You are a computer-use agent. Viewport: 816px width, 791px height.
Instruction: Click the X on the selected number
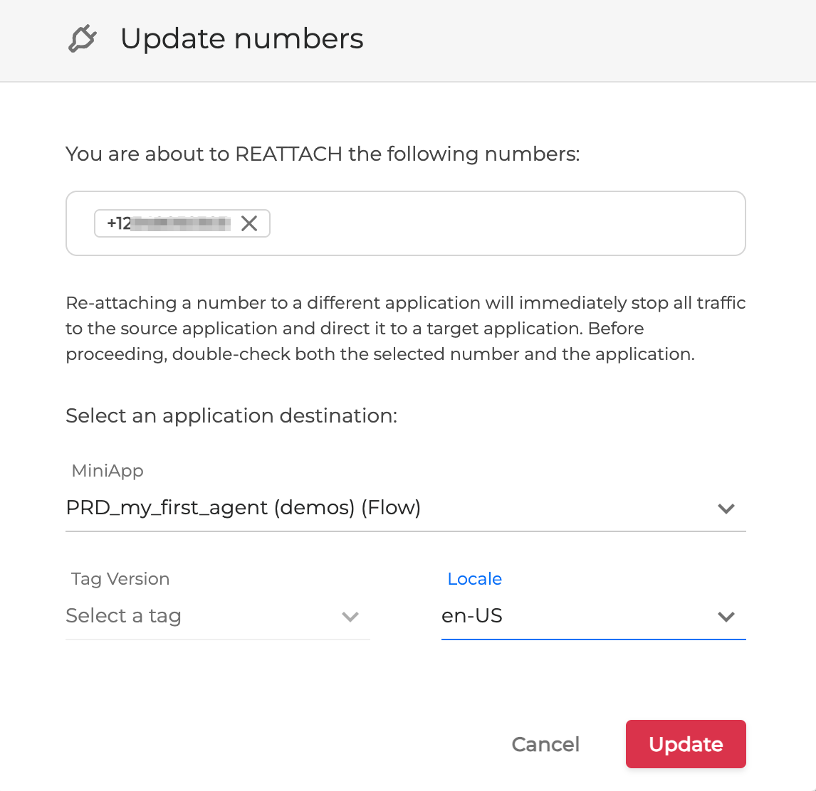pyautogui.click(x=249, y=223)
